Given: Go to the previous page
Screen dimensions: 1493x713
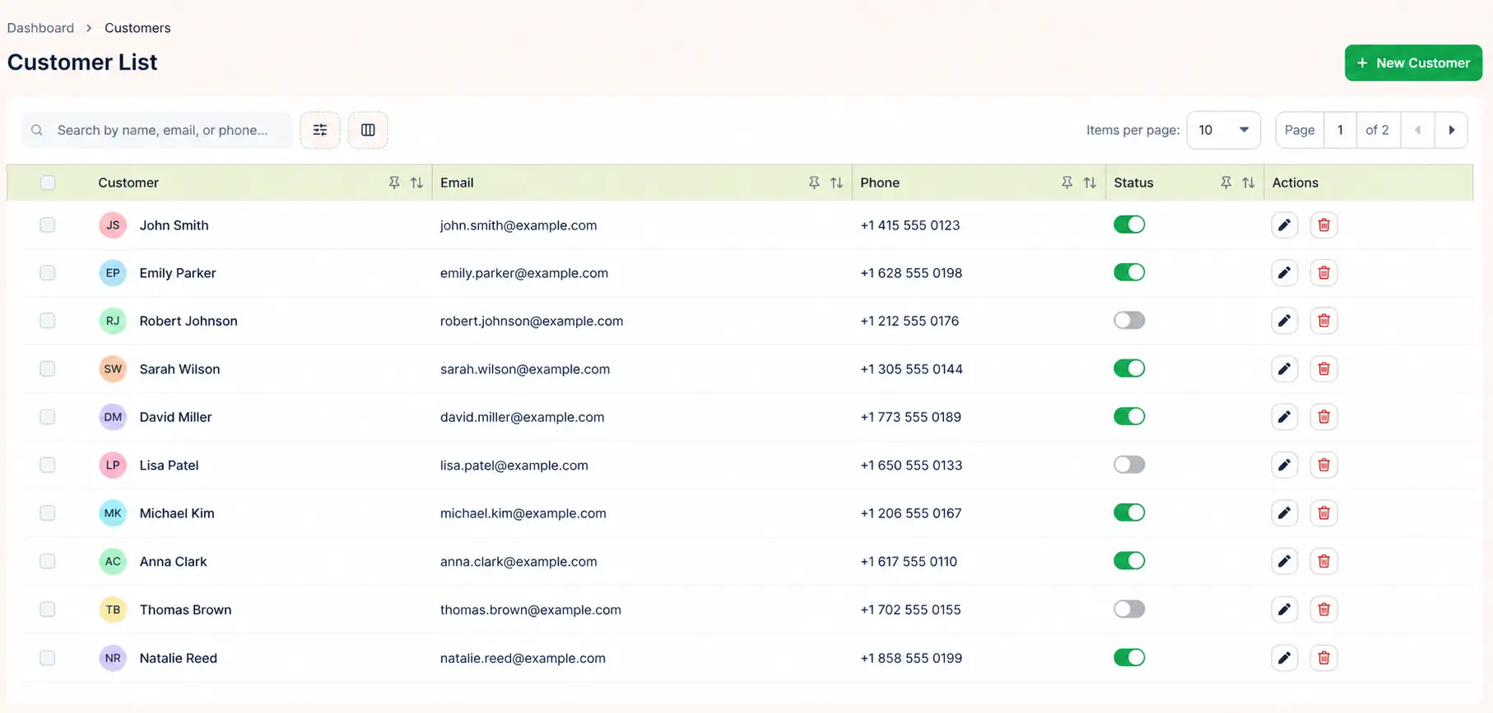Looking at the screenshot, I should click(x=1417, y=130).
